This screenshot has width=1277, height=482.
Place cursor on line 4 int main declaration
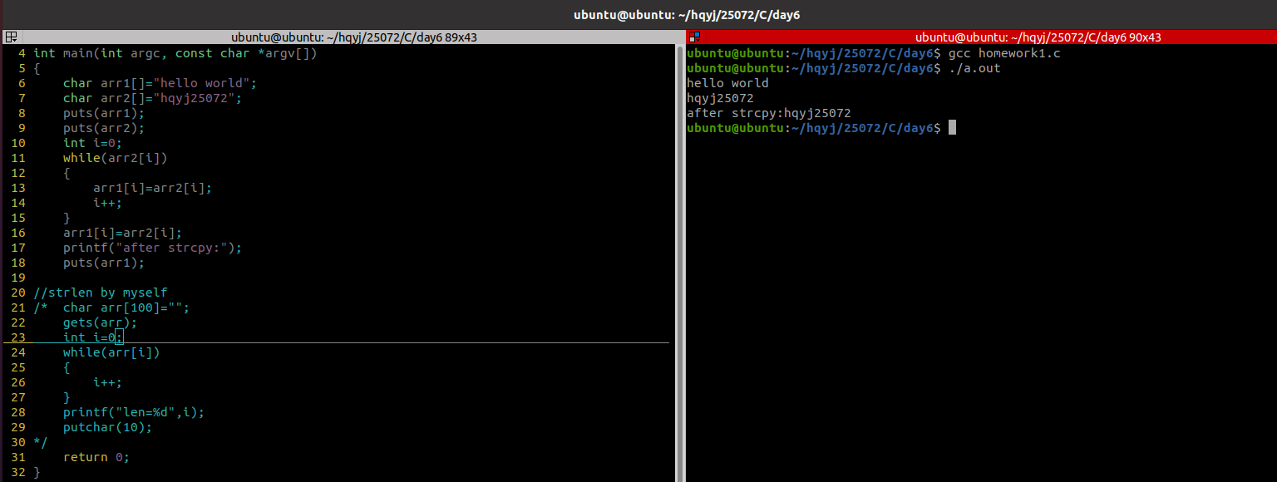click(175, 53)
